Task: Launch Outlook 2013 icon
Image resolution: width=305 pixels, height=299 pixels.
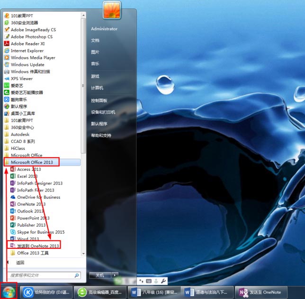Action: (x=13, y=211)
